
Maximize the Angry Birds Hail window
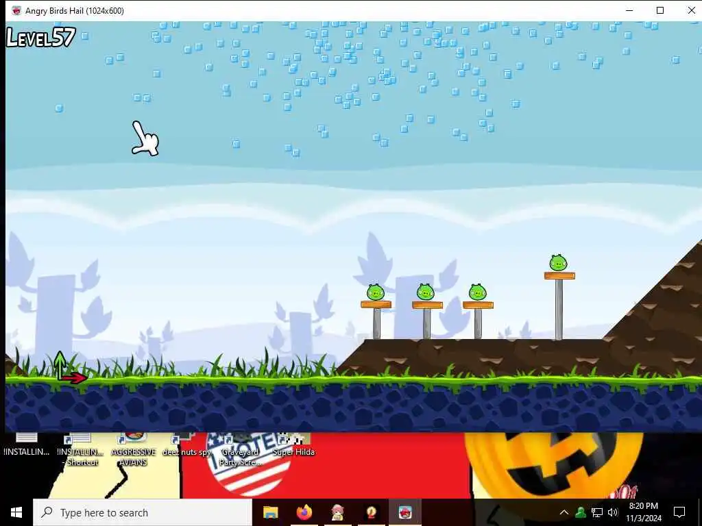point(660,10)
